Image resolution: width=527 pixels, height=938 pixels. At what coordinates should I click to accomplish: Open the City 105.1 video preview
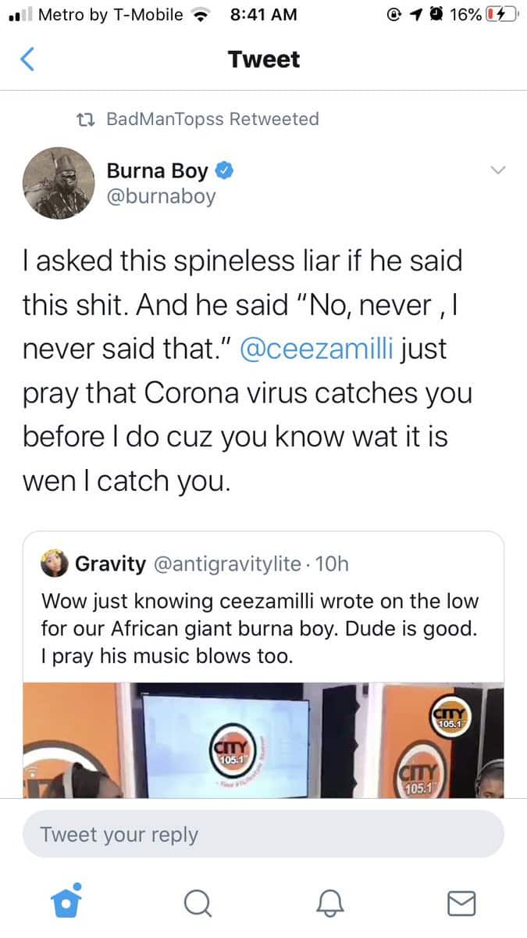[x=263, y=739]
